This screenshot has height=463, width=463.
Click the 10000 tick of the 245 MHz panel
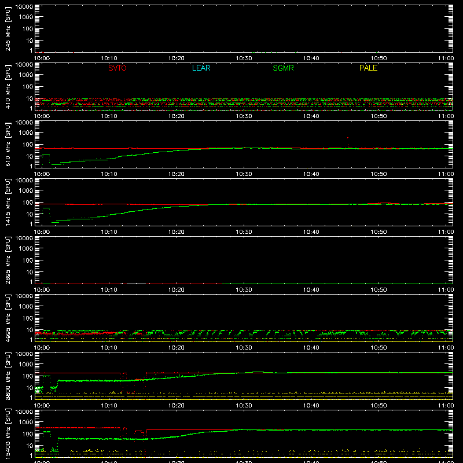point(24,7)
